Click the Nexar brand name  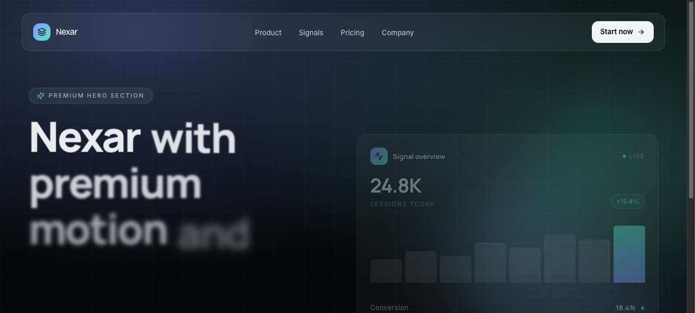click(67, 32)
